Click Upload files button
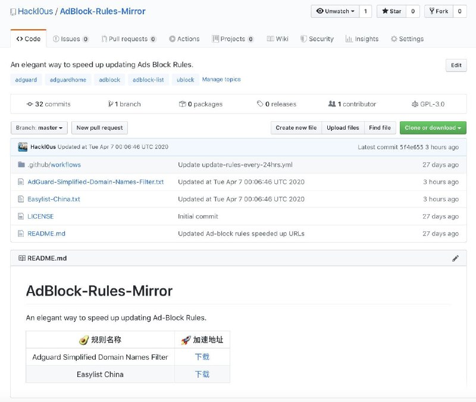 [x=343, y=128]
